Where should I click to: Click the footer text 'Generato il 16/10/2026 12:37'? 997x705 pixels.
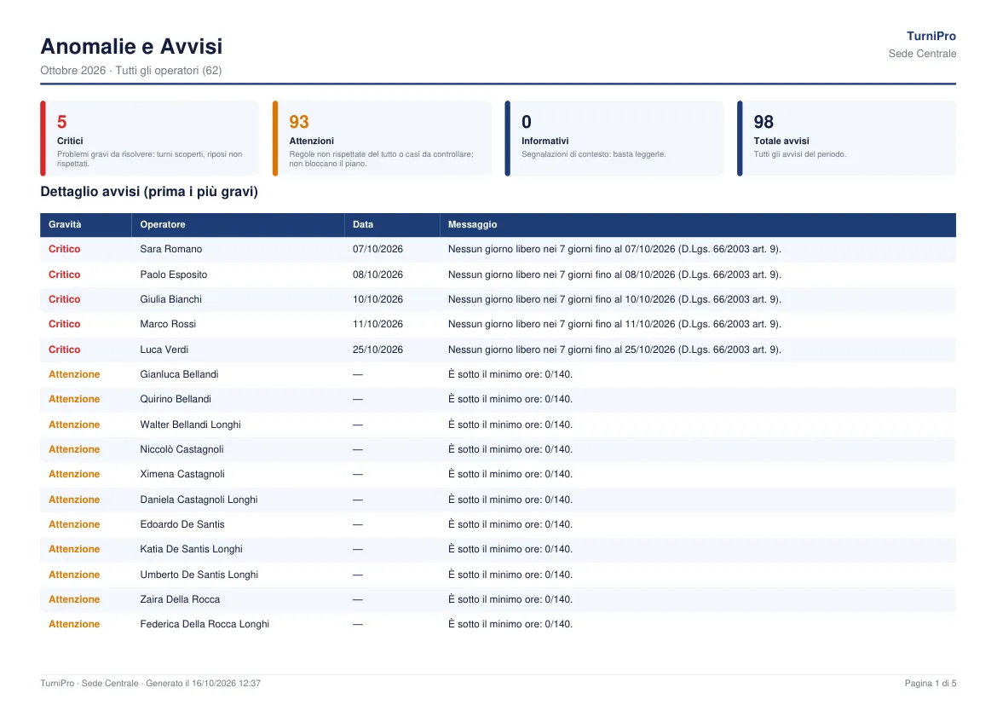[204, 684]
